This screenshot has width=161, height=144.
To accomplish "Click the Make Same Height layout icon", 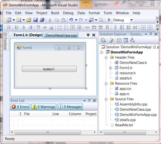I will [66, 27].
